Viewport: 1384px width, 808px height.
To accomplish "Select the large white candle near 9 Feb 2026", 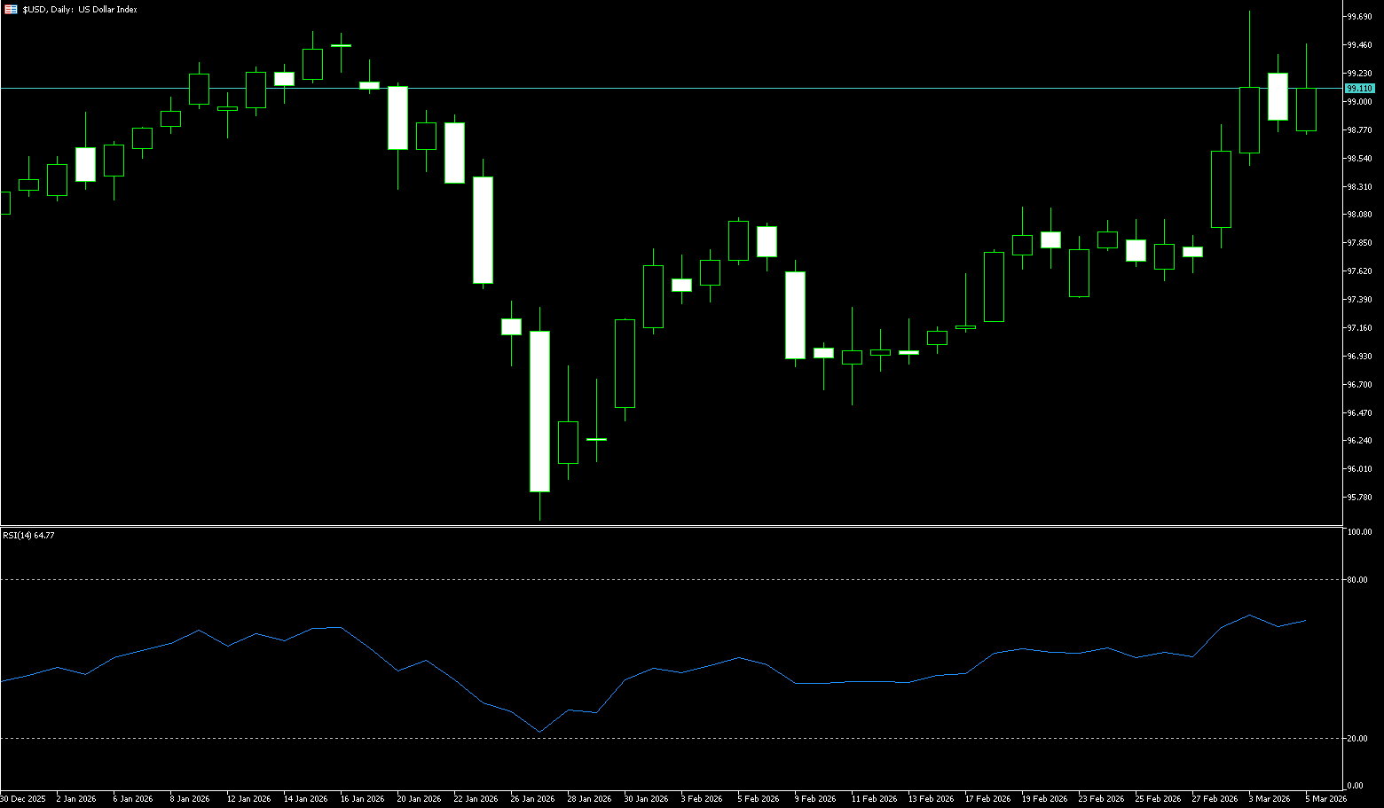I will 795,315.
